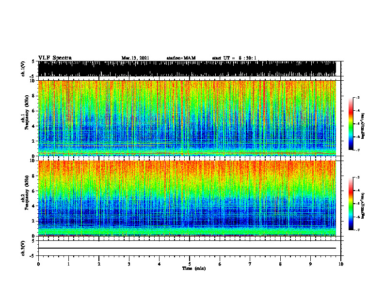This screenshot has height=296, width=384.
Task: Click the ch.1 frequency tick label "8"
Action: tap(34, 96)
